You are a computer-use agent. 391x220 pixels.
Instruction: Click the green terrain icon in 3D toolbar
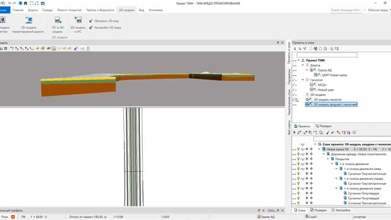coord(49,48)
